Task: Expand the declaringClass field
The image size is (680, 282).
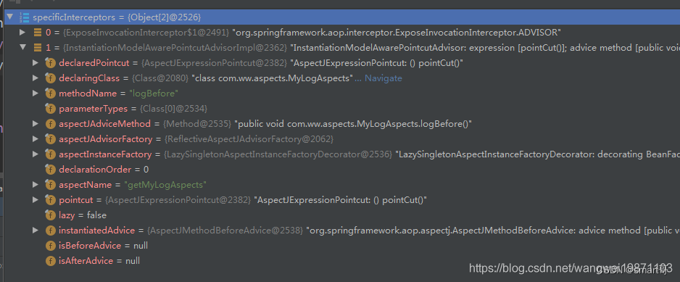Action: 36,78
